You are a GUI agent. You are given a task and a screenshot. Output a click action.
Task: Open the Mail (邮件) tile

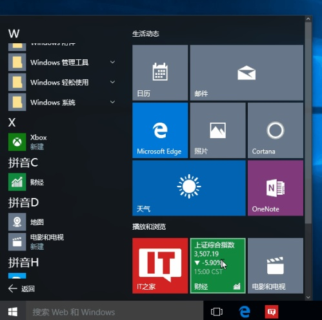click(247, 72)
